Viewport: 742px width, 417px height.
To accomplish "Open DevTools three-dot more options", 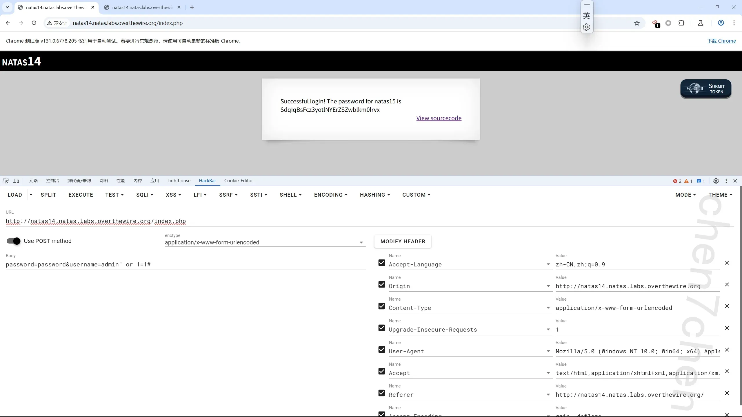I will [726, 181].
